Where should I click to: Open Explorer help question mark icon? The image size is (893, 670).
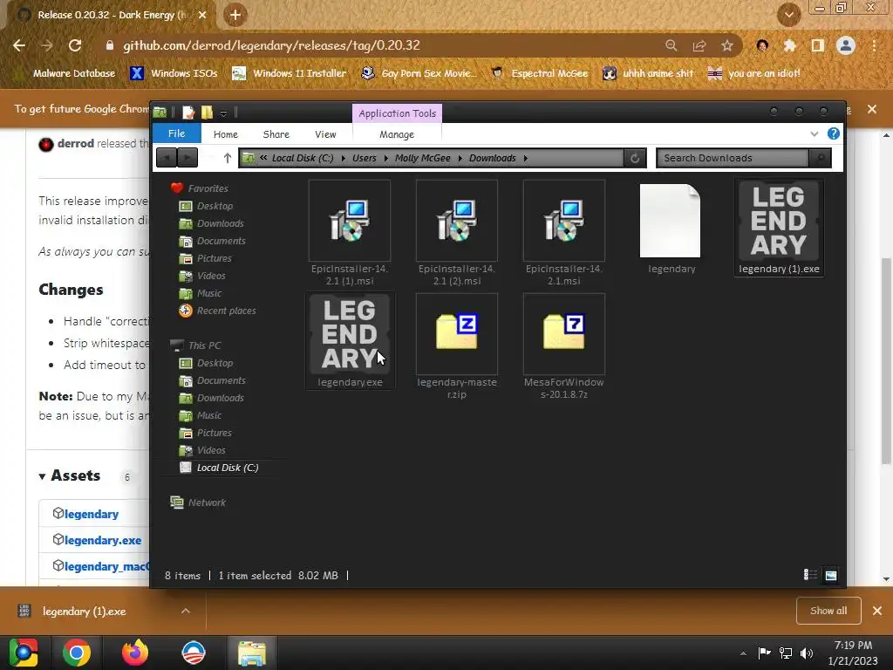point(833,133)
